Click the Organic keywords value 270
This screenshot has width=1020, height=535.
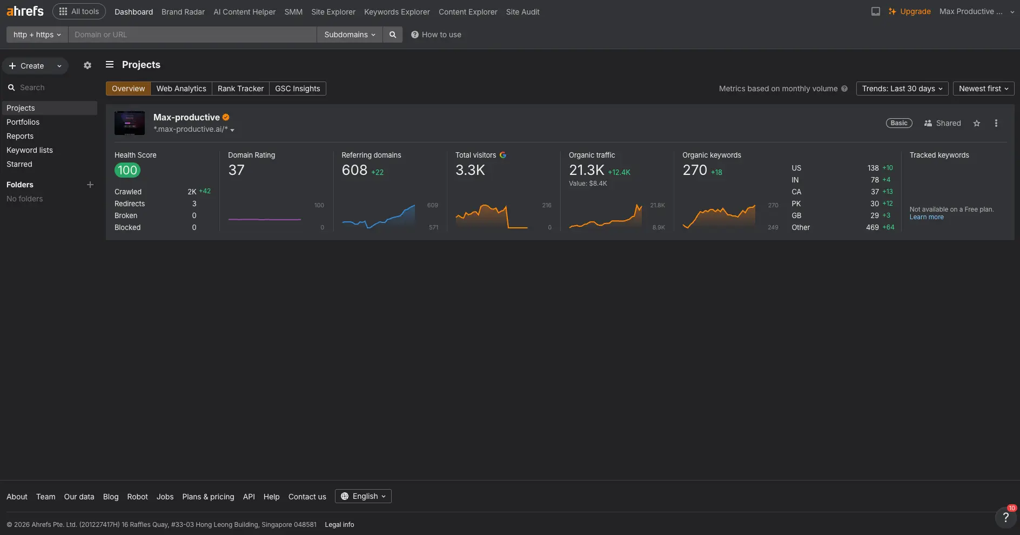point(695,170)
